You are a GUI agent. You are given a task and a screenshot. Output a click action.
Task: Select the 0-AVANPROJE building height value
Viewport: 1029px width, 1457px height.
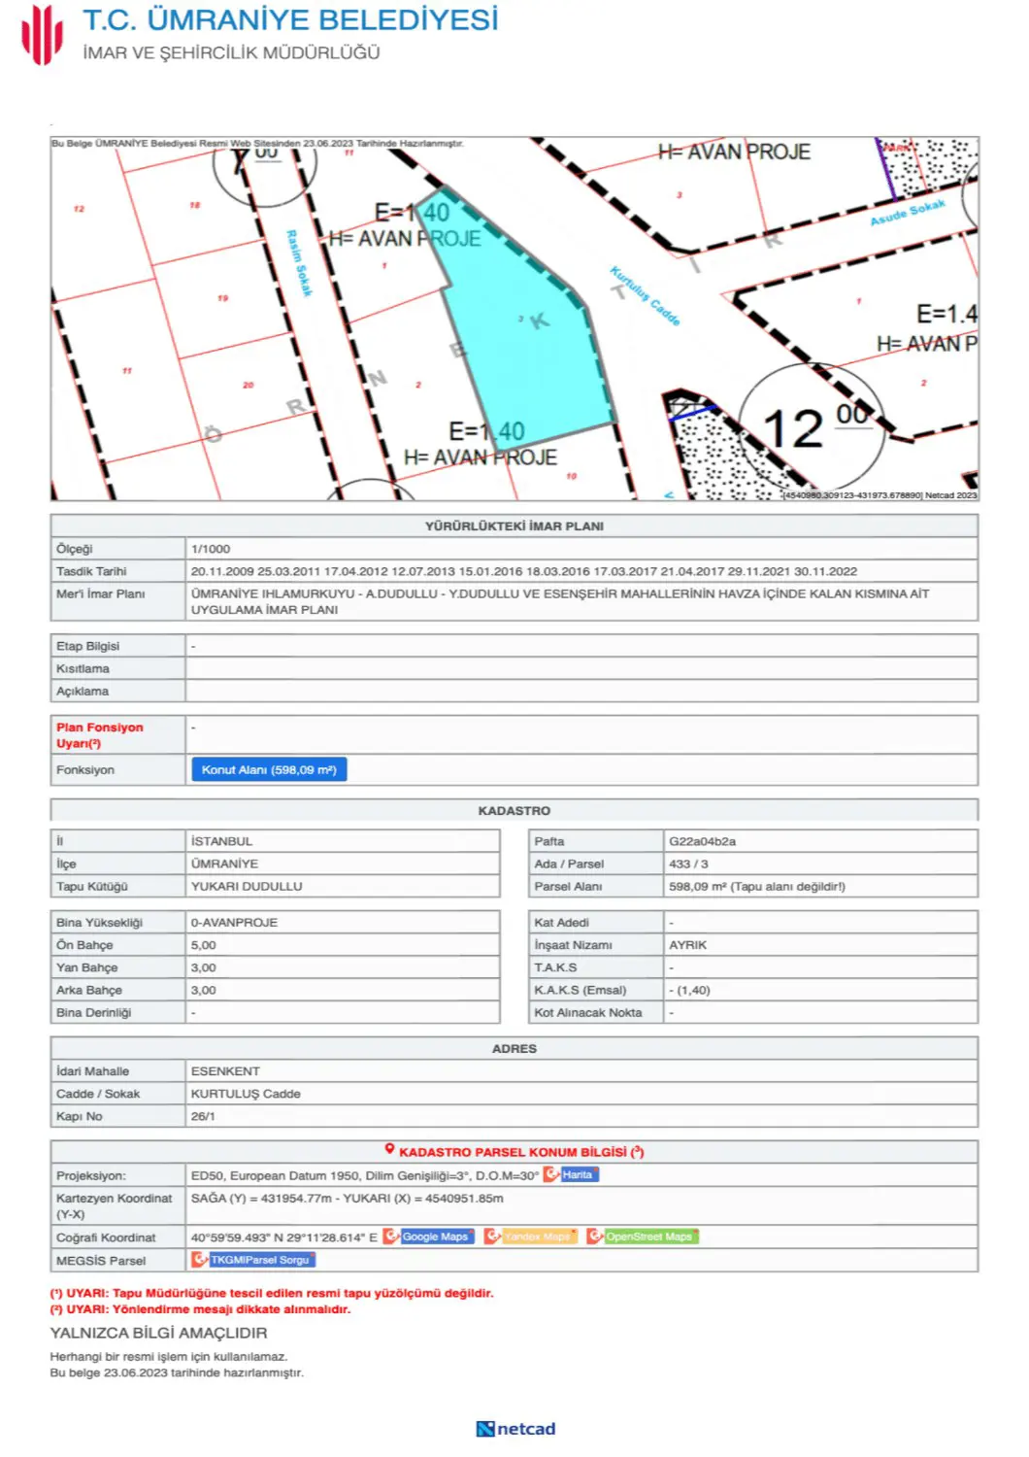pyautogui.click(x=234, y=922)
